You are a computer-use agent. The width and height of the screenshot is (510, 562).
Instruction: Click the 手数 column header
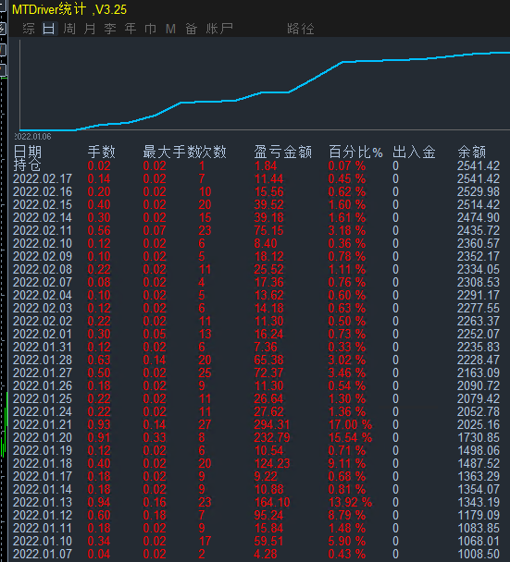coord(102,152)
